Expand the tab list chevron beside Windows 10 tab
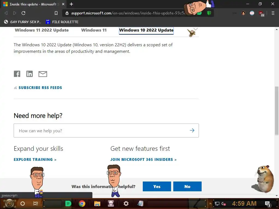 pyautogui.click(x=196, y=29)
